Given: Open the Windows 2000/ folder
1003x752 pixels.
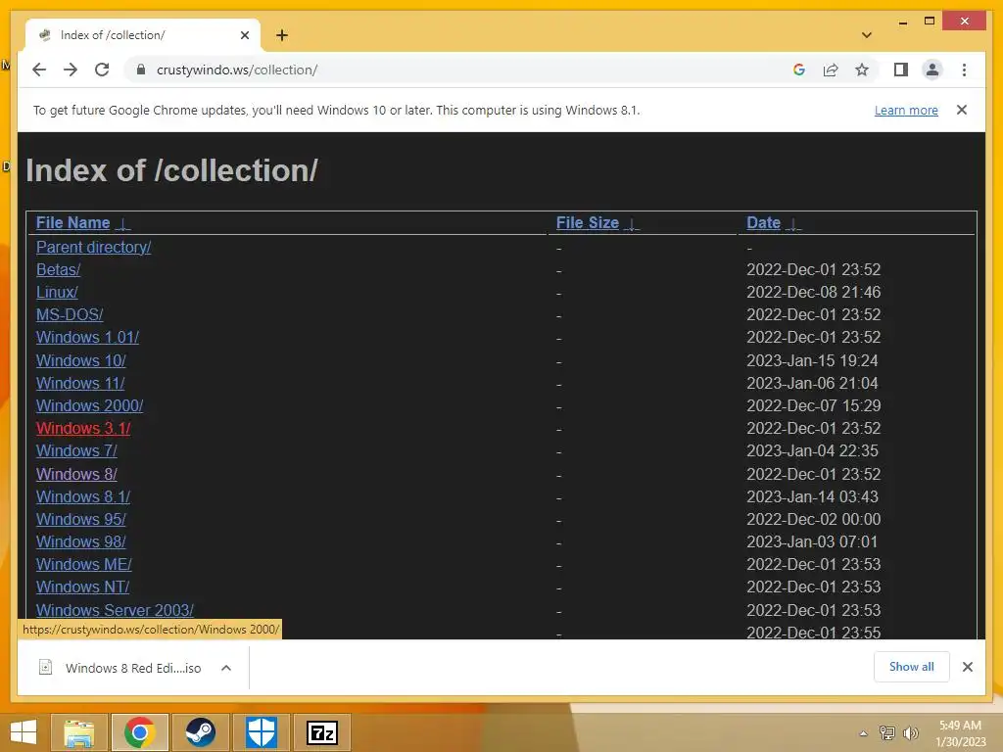Looking at the screenshot, I should 89,405.
